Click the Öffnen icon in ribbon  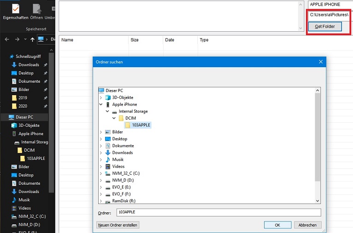[37, 9]
